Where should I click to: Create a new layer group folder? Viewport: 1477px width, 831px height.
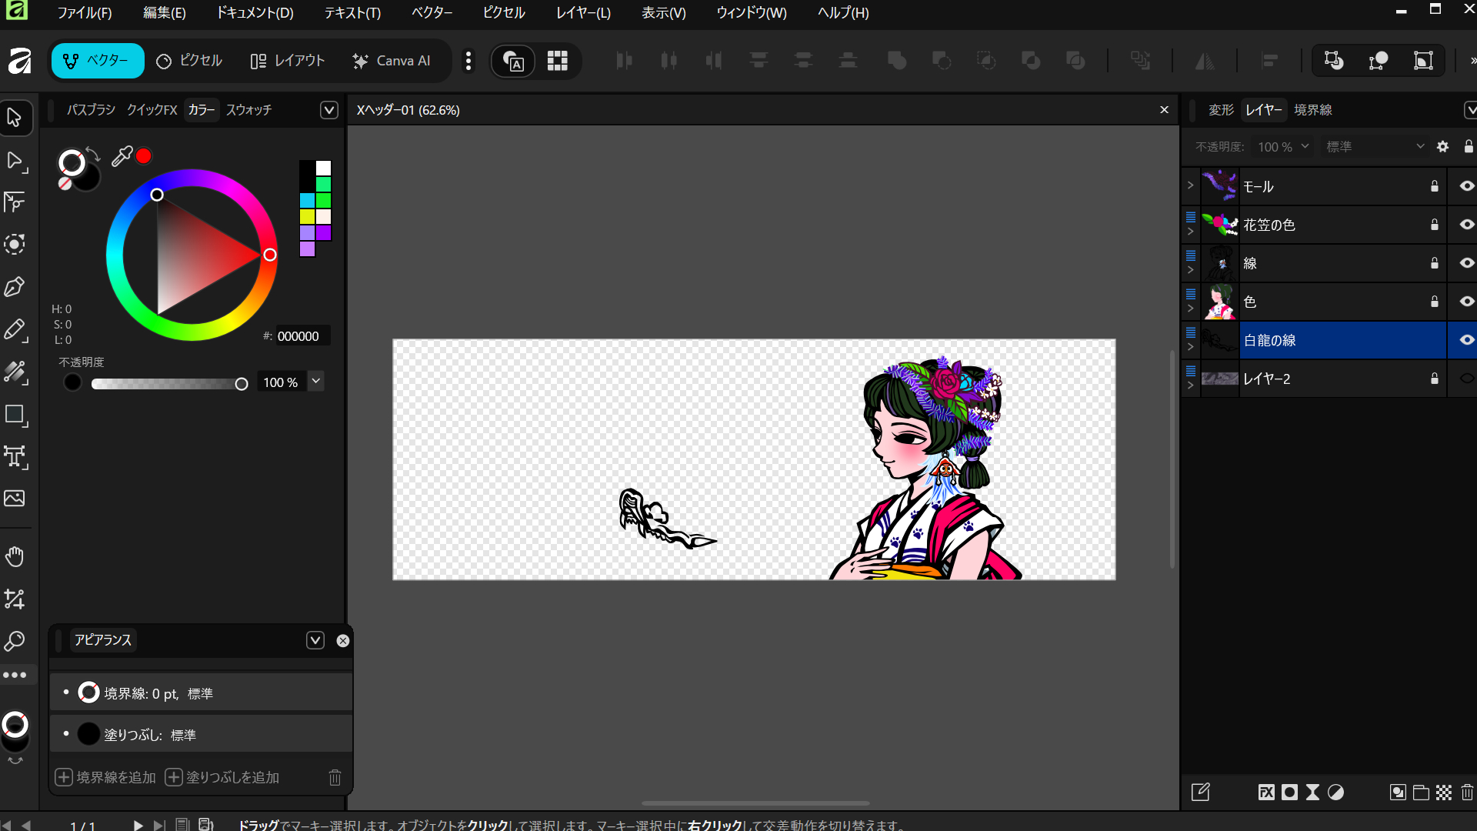pyautogui.click(x=1421, y=793)
